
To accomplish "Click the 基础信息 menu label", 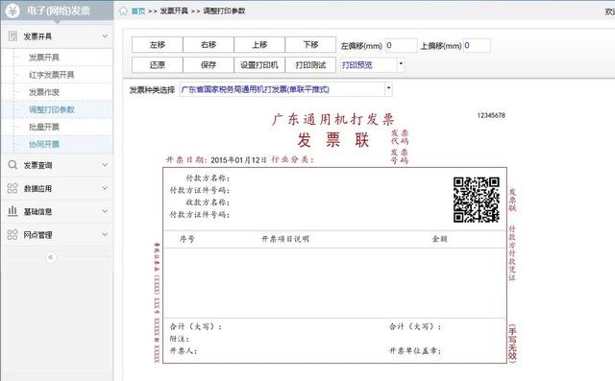I will 37,212.
